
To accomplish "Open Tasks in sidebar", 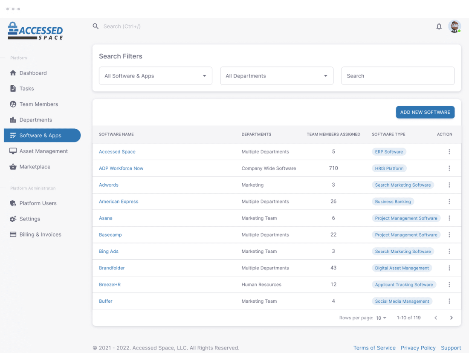I will (x=42, y=89).
